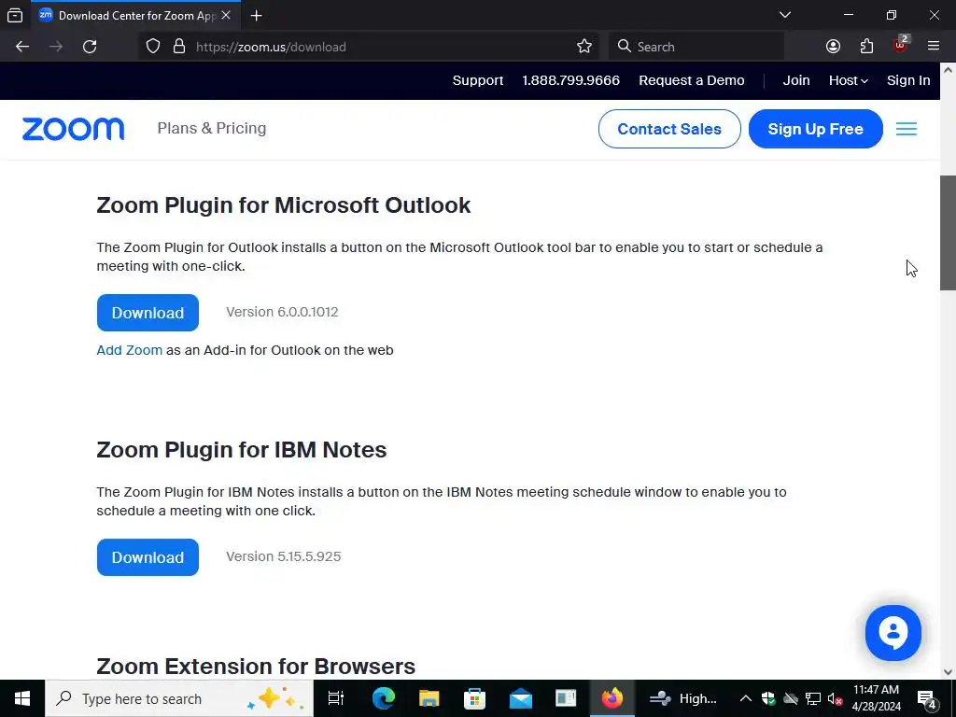
Task: Click Sign In
Action: coord(907,80)
